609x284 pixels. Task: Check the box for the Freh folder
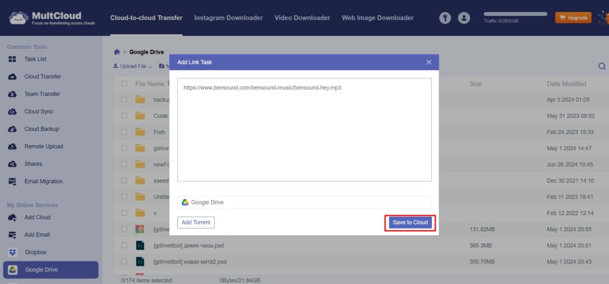[x=124, y=132]
